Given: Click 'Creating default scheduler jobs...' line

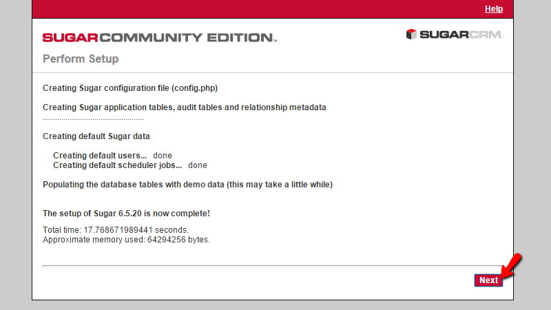Looking at the screenshot, I should (130, 165).
